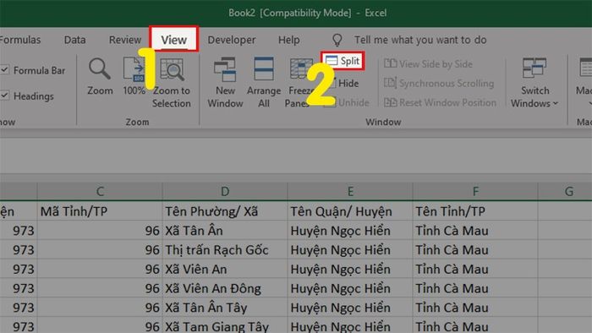Click the Tell me lightbulb icon
Viewport: 592px width, 333px height.
pos(337,40)
